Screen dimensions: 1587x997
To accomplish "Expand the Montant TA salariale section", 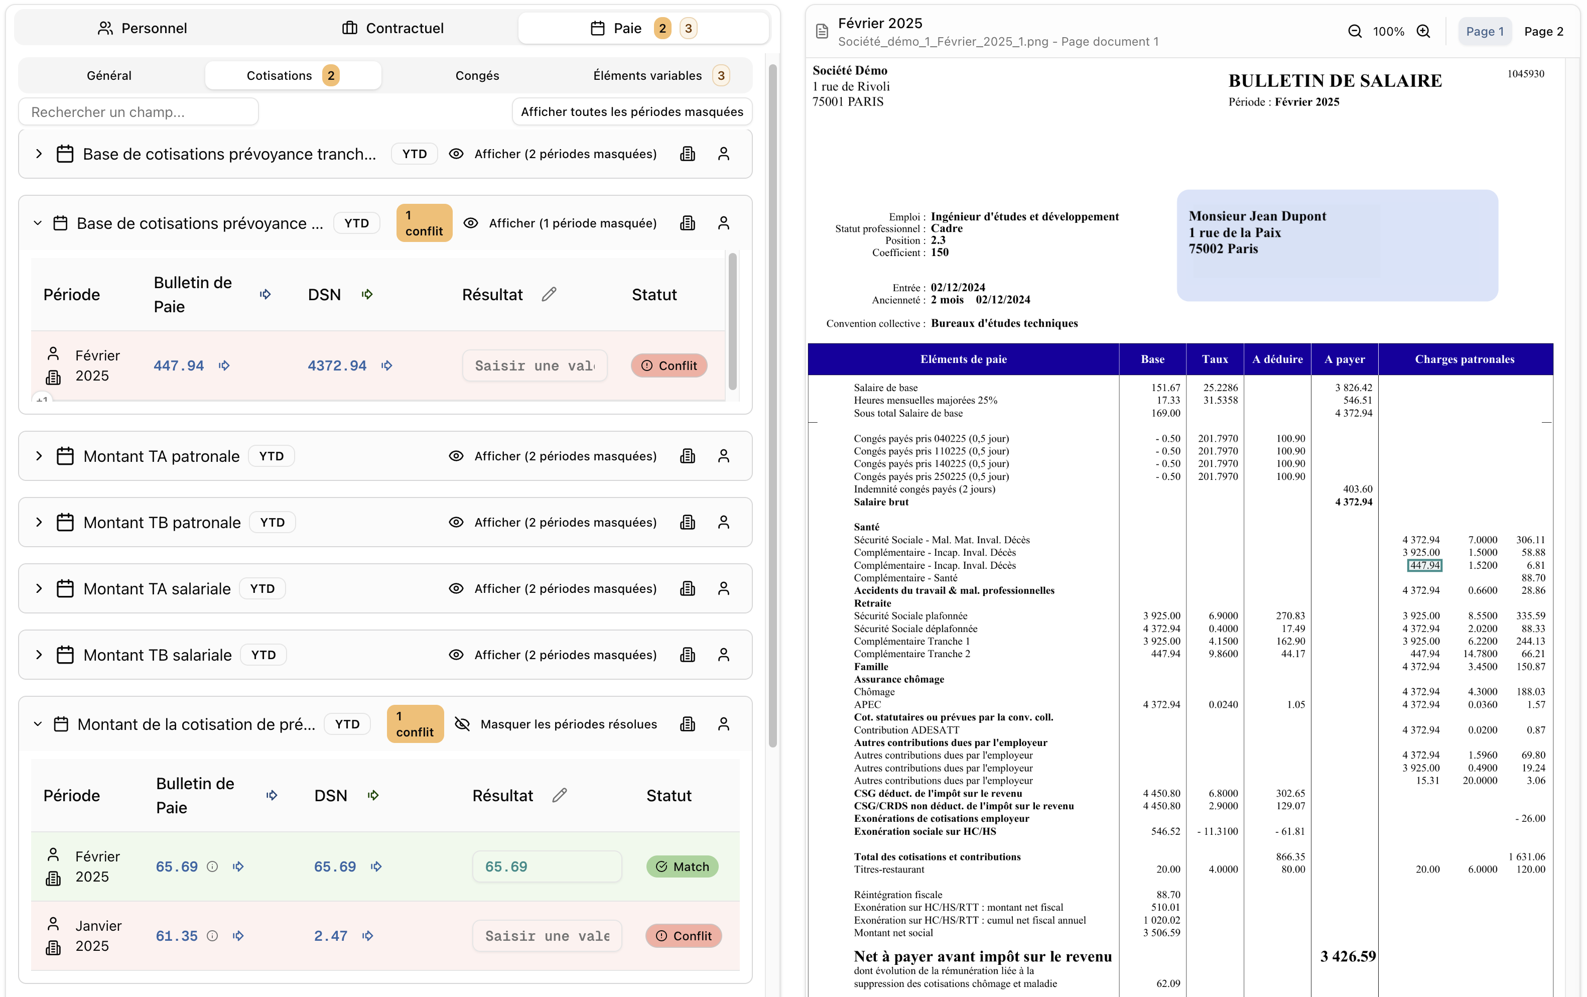I will pos(38,588).
